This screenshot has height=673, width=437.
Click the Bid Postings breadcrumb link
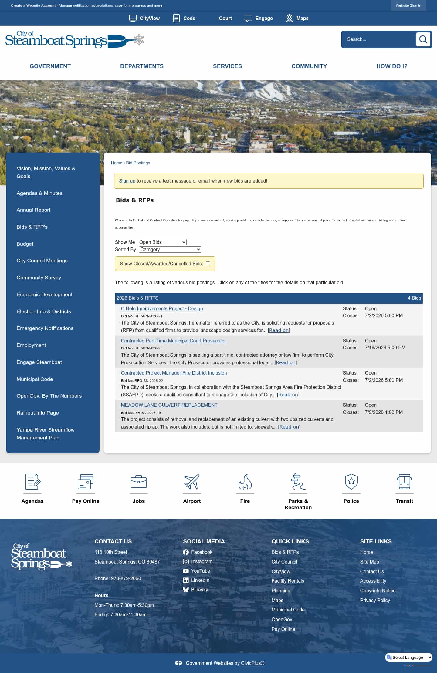(138, 163)
